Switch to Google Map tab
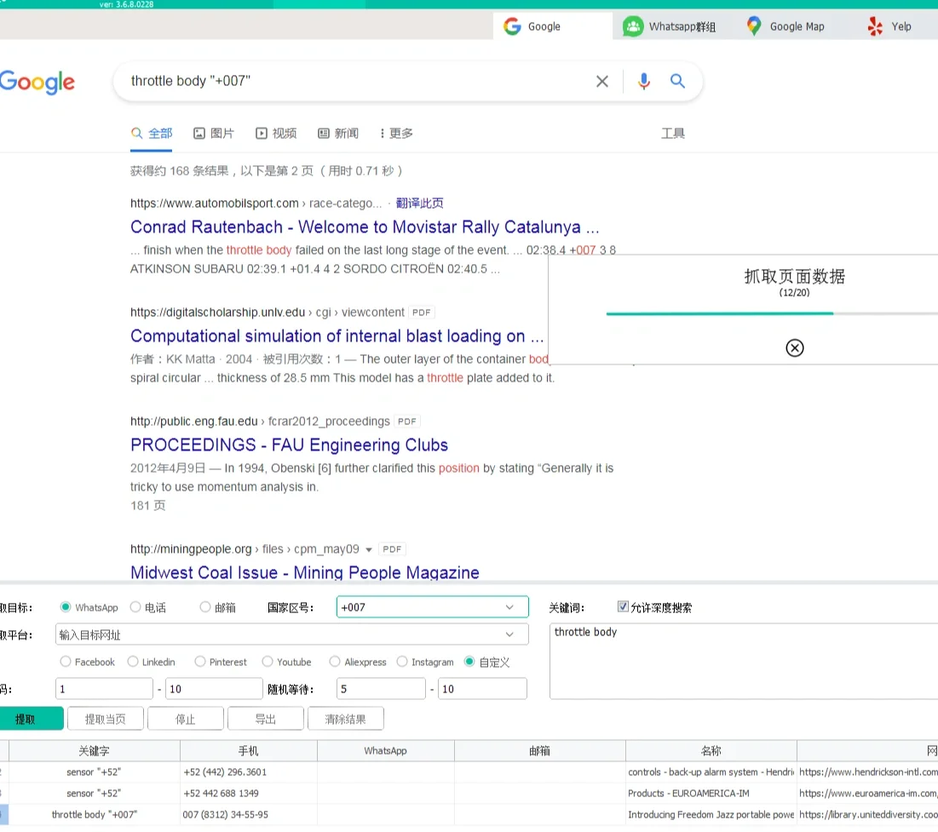938x832 pixels. coord(786,26)
